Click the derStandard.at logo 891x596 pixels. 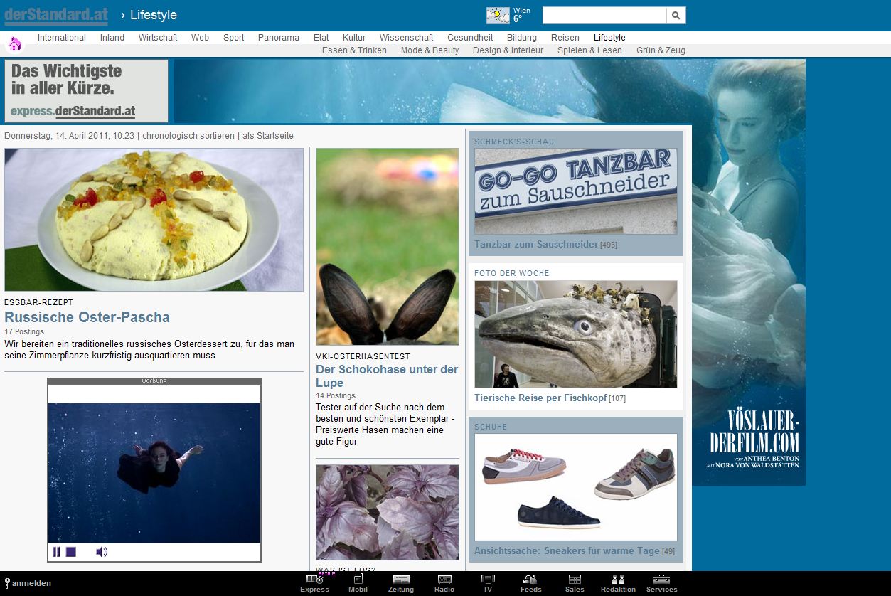pos(55,16)
